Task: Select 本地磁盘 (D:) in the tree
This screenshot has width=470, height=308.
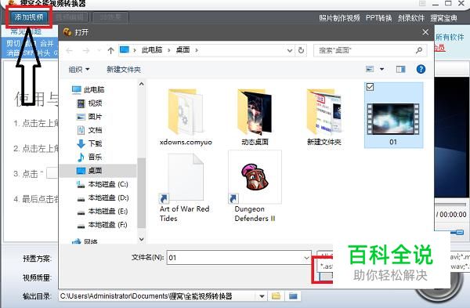Action: pyautogui.click(x=103, y=197)
